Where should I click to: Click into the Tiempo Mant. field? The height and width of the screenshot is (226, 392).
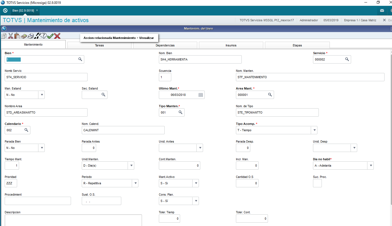[12, 165]
